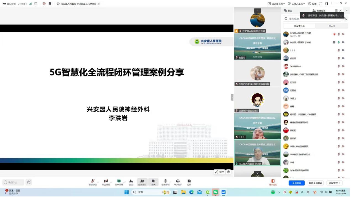Click the zoom magnifier icon beside 批注
This screenshot has height=197, width=351.
[x=229, y=172]
